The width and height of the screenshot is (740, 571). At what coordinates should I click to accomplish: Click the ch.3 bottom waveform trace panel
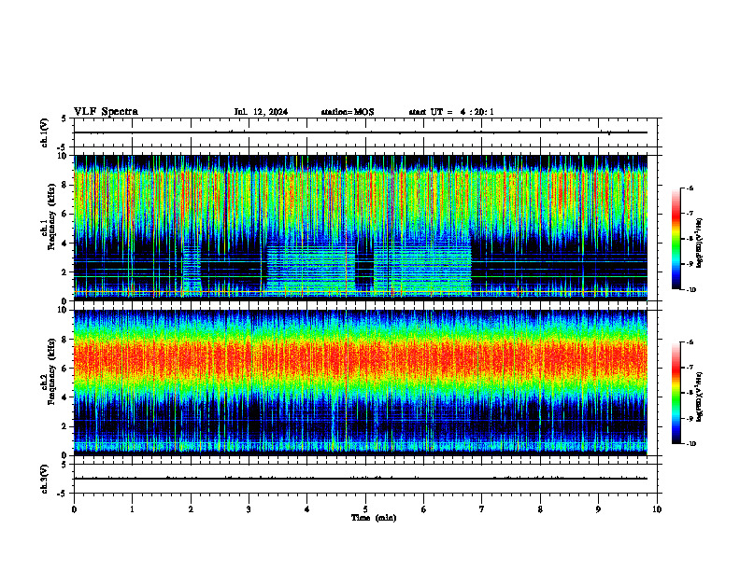[365, 479]
